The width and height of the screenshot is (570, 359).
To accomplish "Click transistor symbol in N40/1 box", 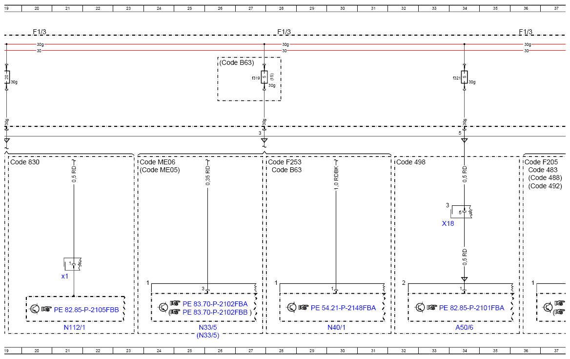I will tap(291, 307).
